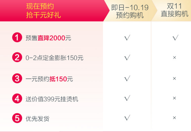This screenshot has height=132, width=191.
Task: Select the 双11直接购机 checkmark for 预售直降2000元
Action: pyautogui.click(x=175, y=38)
